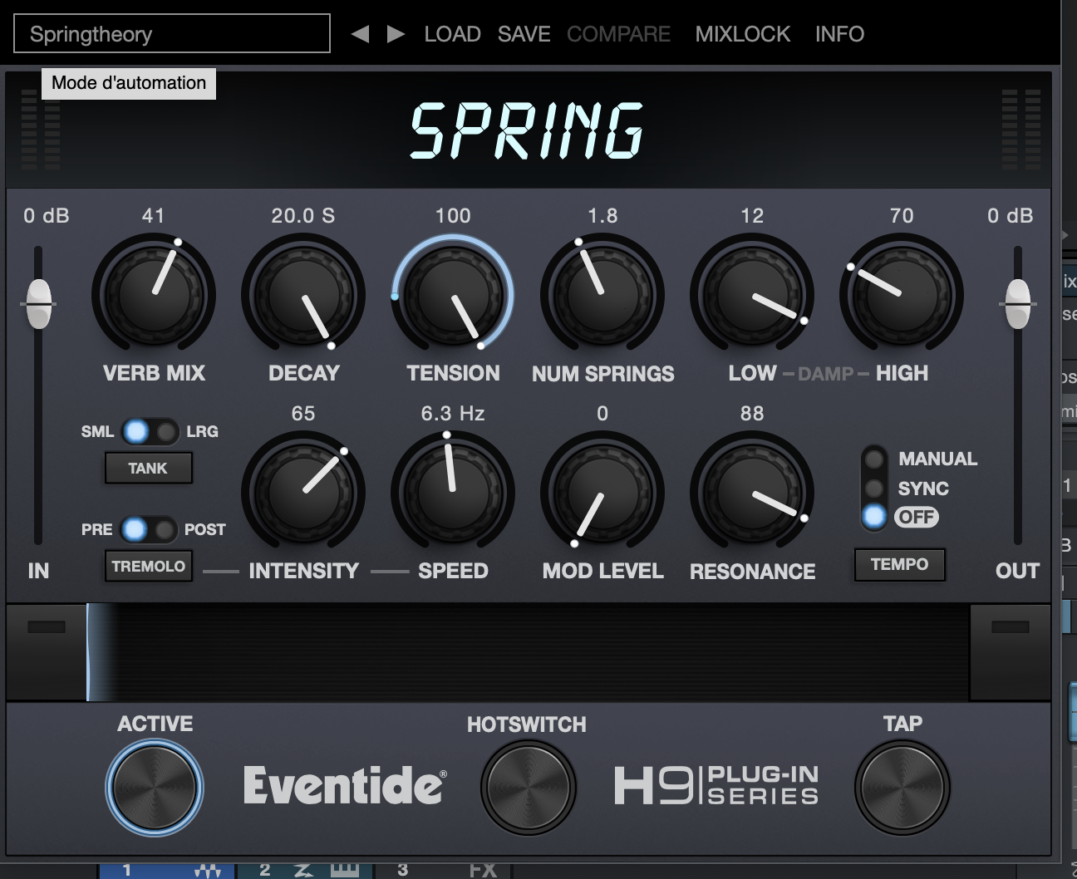1077x879 pixels.
Task: Toggle the SML/LRG tank size switch
Action: click(150, 431)
